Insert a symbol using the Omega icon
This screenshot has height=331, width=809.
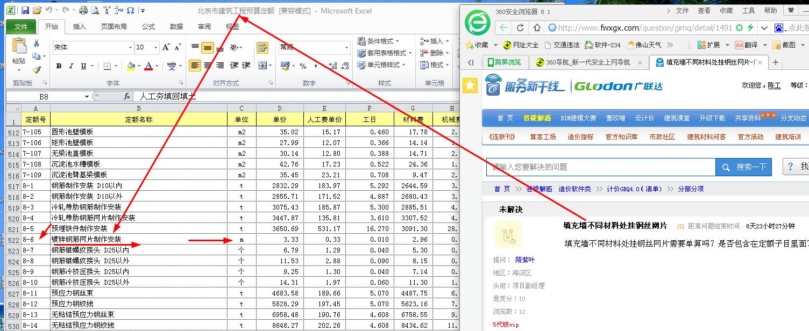tap(131, 10)
